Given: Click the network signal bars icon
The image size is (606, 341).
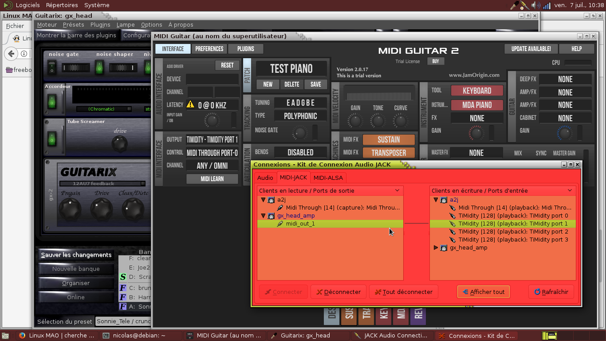Looking at the screenshot, I should (547, 5).
